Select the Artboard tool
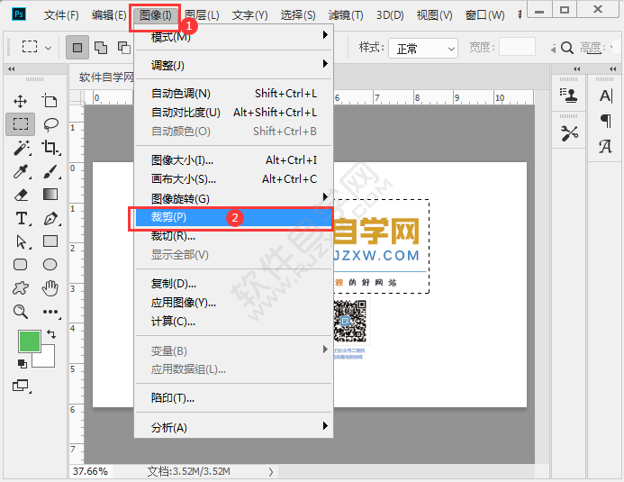This screenshot has width=624, height=482. [x=50, y=101]
